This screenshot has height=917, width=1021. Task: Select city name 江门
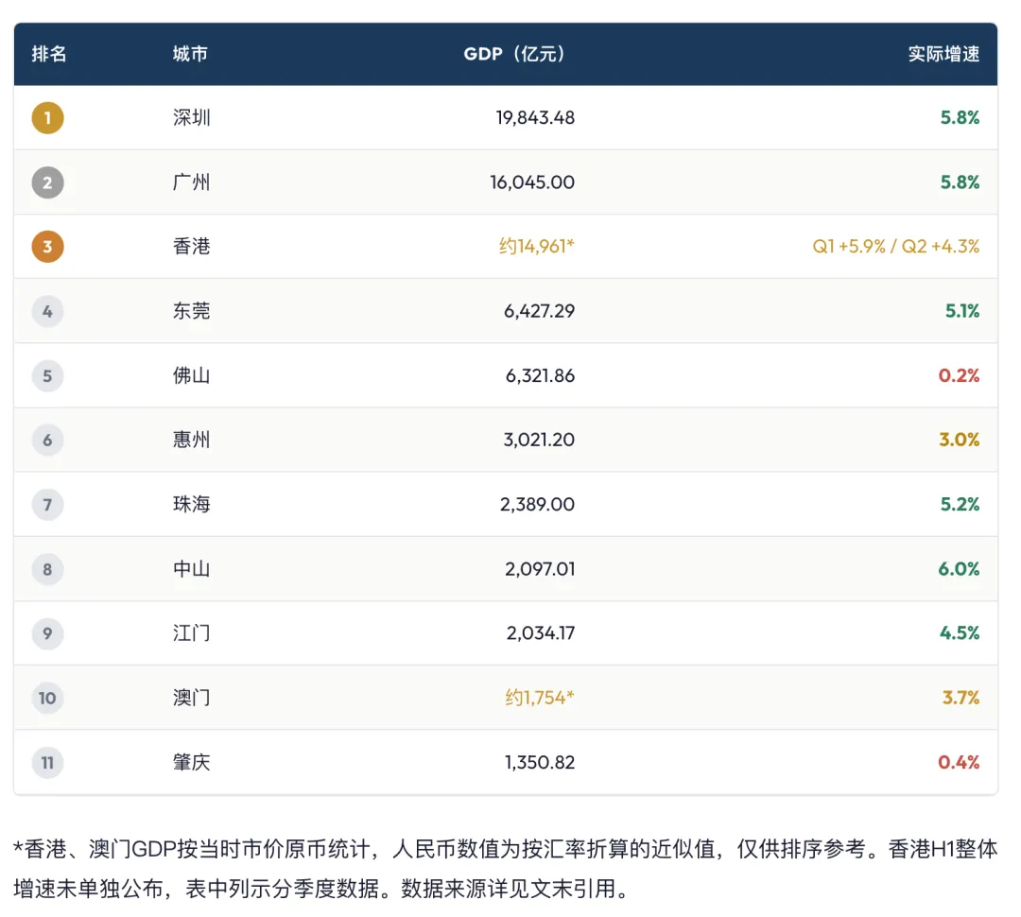coord(191,633)
